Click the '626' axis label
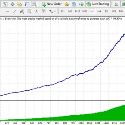The height and width of the screenshot is (125, 125). coord(40,123)
